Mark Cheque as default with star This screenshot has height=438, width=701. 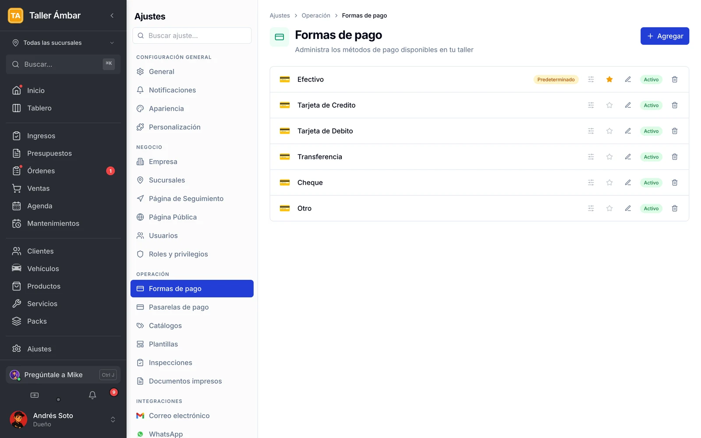(x=609, y=183)
